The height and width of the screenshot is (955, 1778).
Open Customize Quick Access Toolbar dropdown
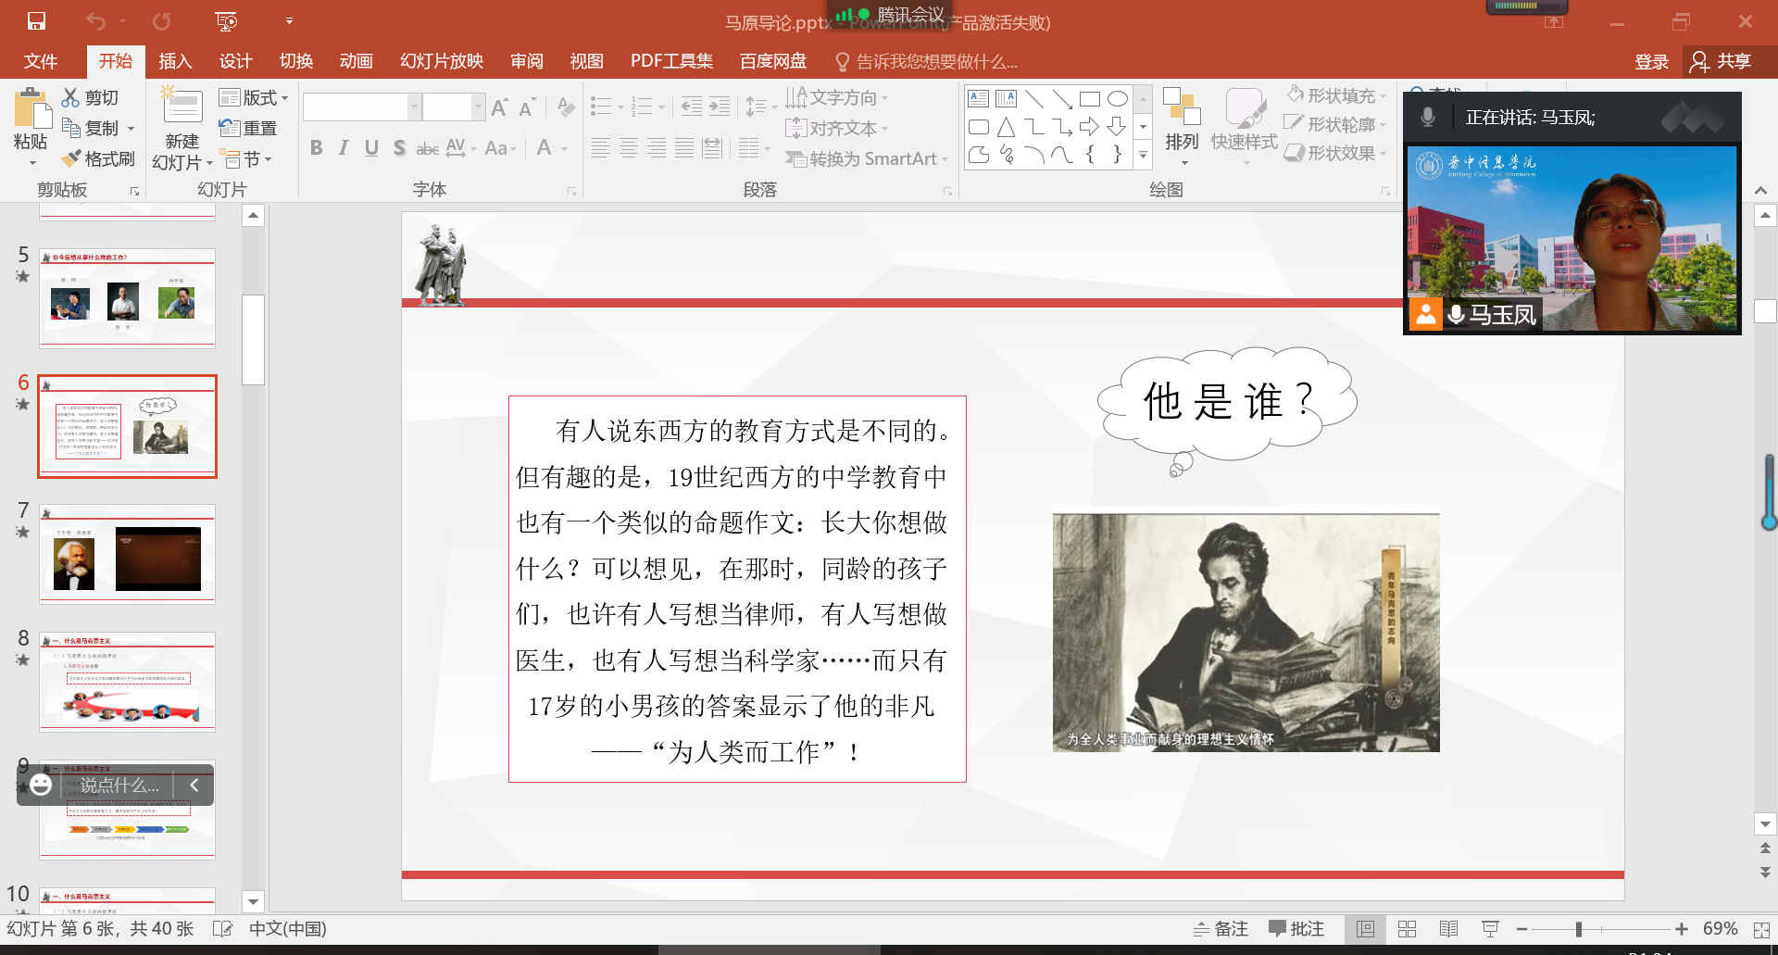[289, 20]
